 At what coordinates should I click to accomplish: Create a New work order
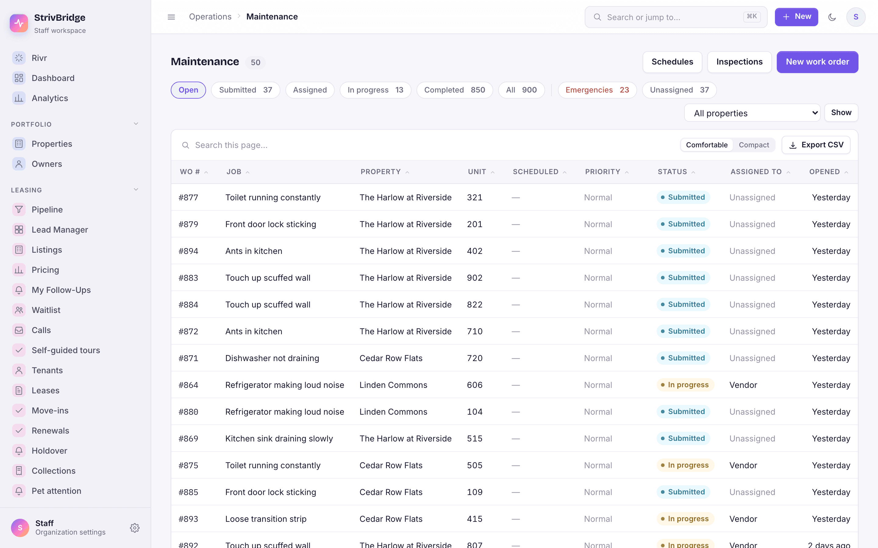click(817, 62)
